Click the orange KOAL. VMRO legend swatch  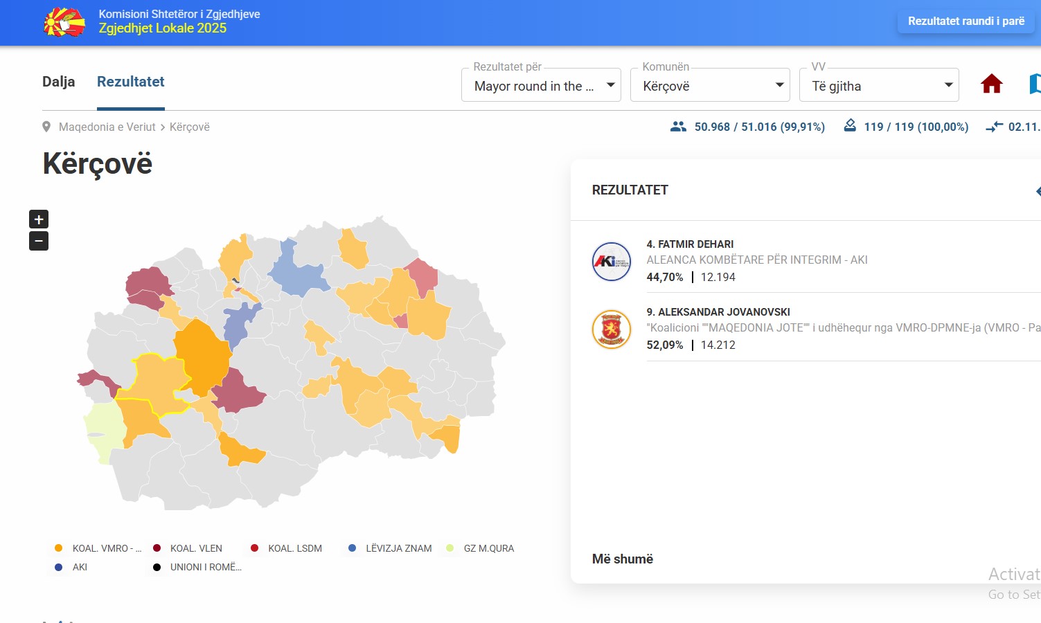pyautogui.click(x=59, y=548)
